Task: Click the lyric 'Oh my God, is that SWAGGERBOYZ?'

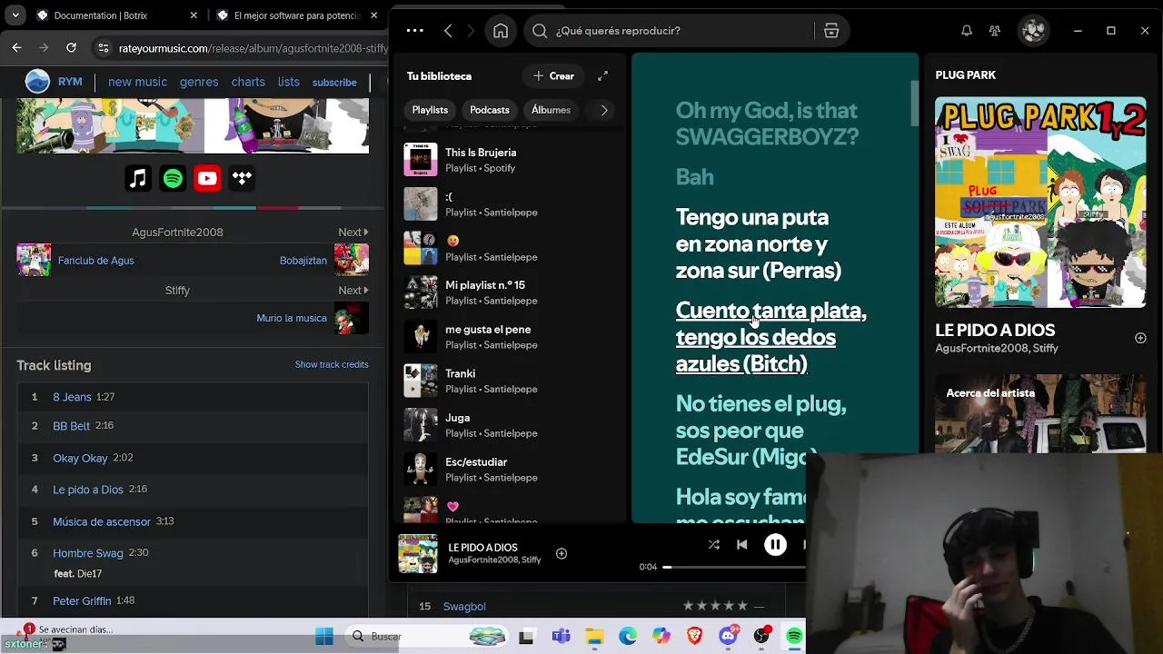Action: [x=767, y=124]
